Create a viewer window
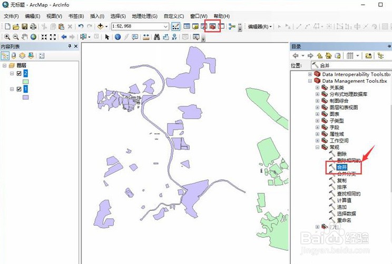The width and height of the screenshot is (392, 264). 196,37
